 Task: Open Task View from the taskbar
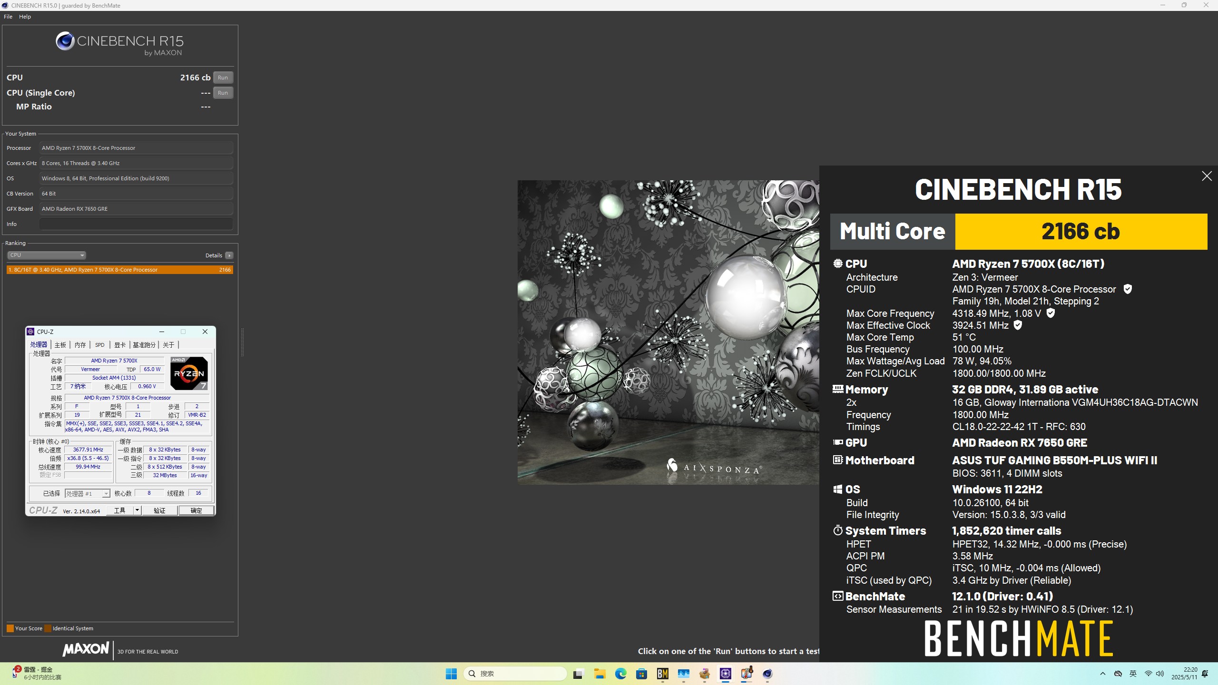tap(578, 674)
